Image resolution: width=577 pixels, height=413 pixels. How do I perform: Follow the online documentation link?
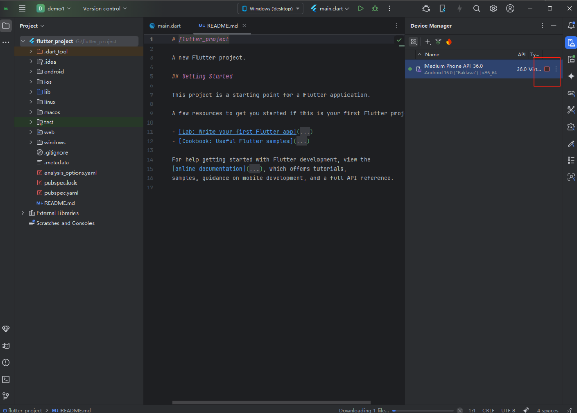[209, 169]
